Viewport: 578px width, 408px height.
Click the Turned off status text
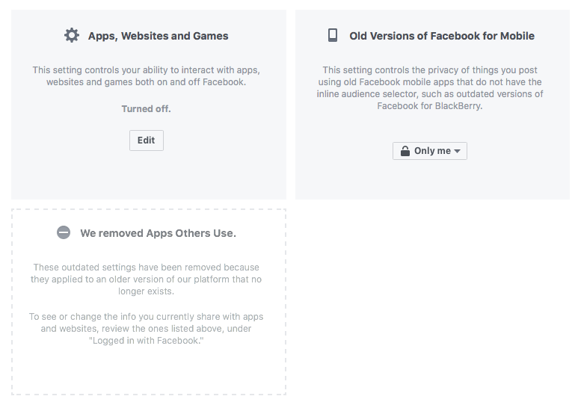(x=147, y=109)
